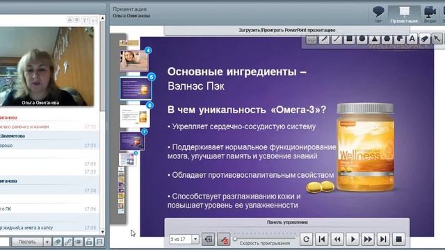445x250 pixels.
Task: Toggle the slide panel visibility button
Action: 209,240
